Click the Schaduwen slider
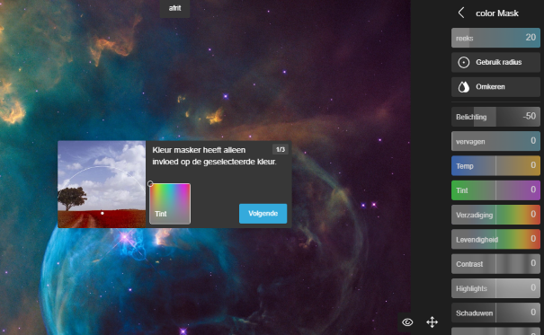The image size is (544, 335). pos(495,313)
